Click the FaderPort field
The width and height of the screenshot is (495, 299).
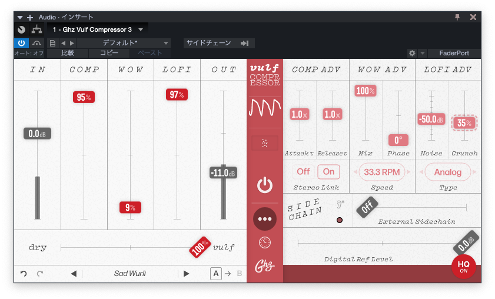[x=454, y=53]
